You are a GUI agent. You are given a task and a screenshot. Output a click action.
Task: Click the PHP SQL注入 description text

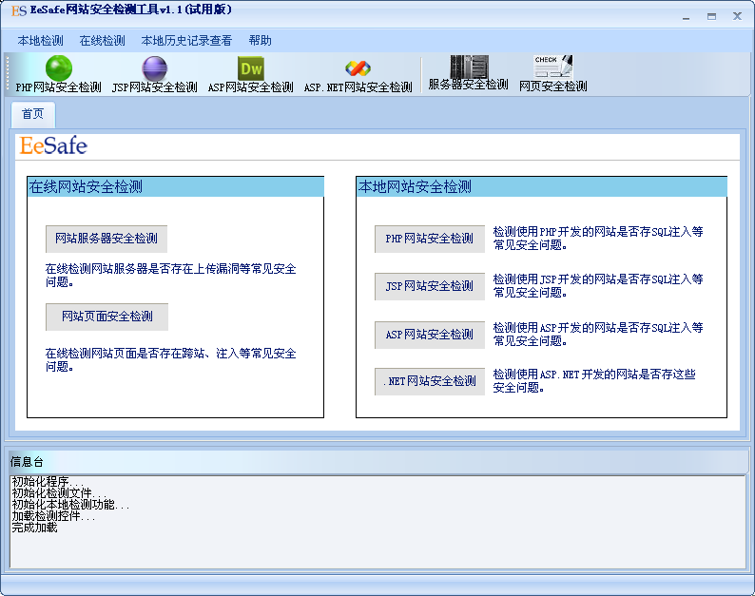point(598,239)
